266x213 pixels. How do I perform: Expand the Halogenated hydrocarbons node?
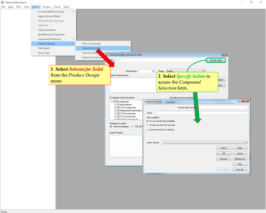(x=115, y=111)
